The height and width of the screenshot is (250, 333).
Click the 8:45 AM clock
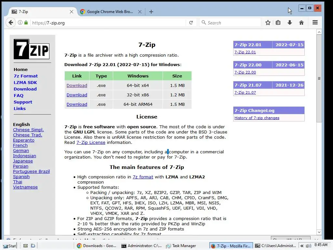321,245
